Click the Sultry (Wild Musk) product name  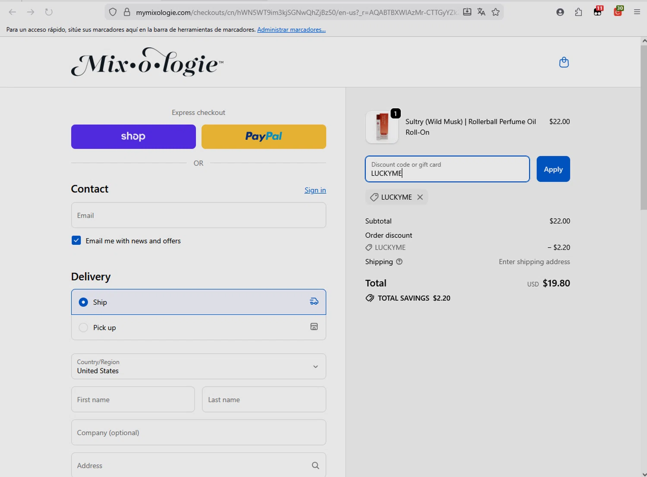coord(471,127)
